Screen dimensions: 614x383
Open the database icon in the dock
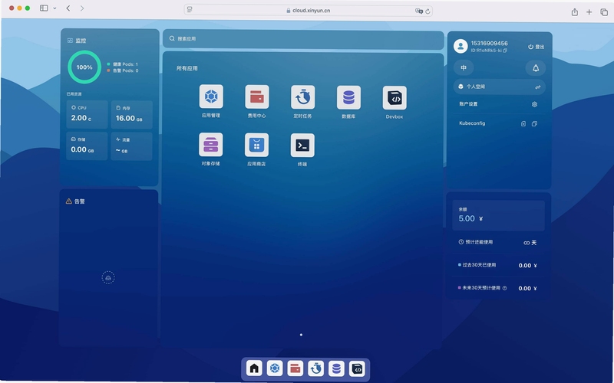336,368
